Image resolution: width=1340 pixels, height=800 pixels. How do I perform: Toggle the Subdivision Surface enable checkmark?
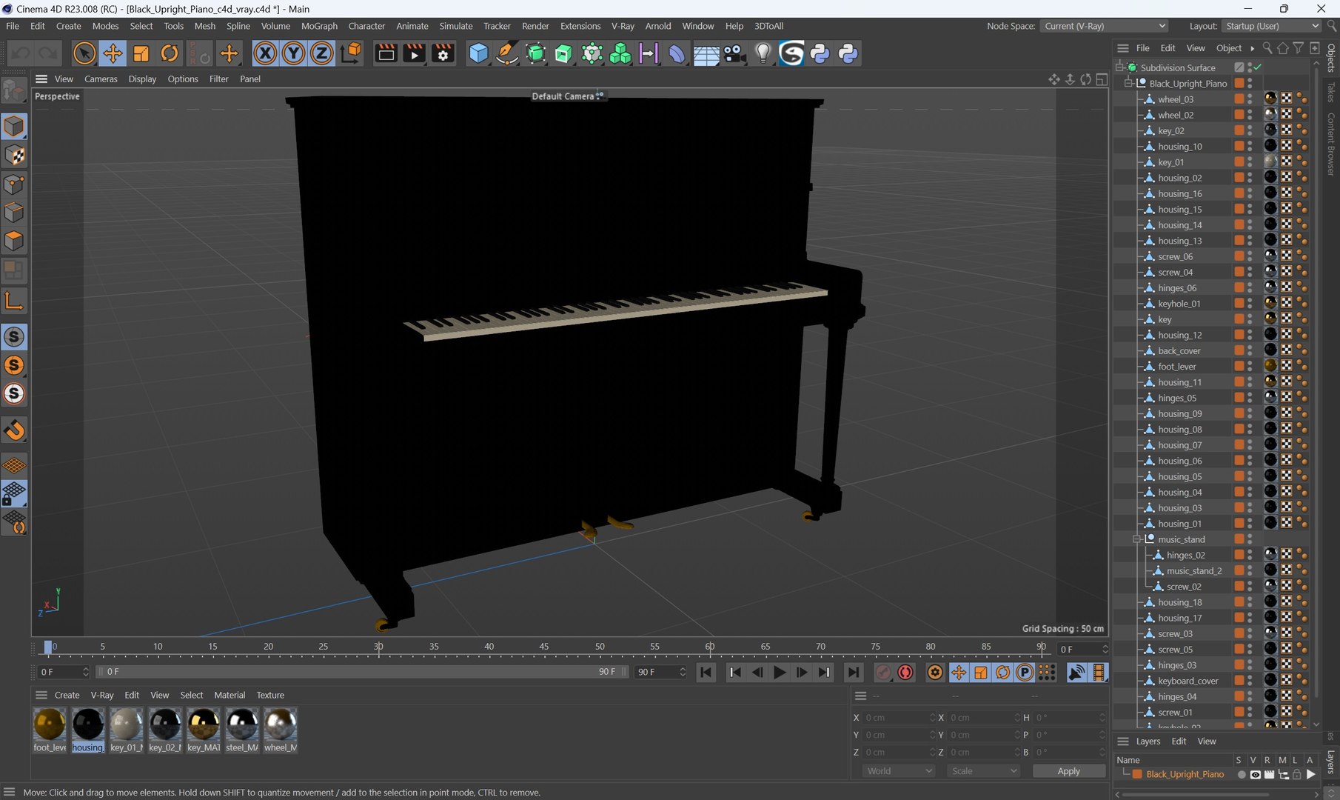coord(1257,67)
